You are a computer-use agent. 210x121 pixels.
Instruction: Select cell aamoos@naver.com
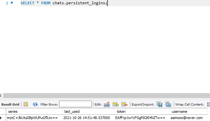(x=188, y=118)
